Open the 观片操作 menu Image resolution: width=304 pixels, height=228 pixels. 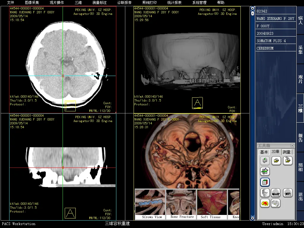[x=57, y=2]
